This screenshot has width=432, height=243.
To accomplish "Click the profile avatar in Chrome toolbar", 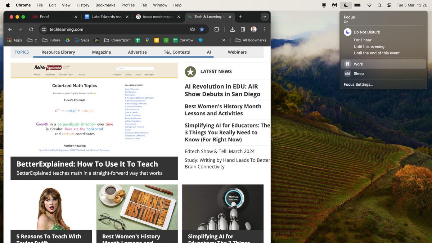I will click(x=253, y=29).
